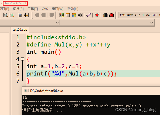This screenshot has width=160, height=115.
Task: Click line number 3 in the gutter
Action: click(x=18, y=52)
